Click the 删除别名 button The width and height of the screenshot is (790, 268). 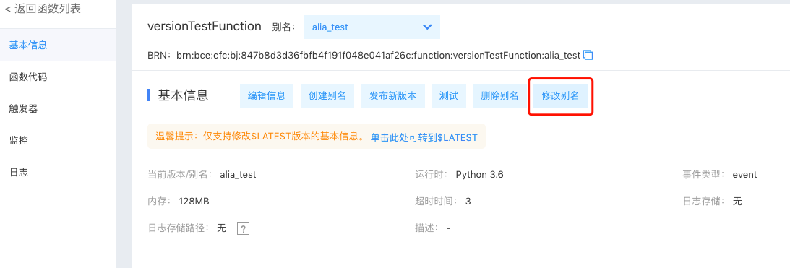(x=499, y=95)
